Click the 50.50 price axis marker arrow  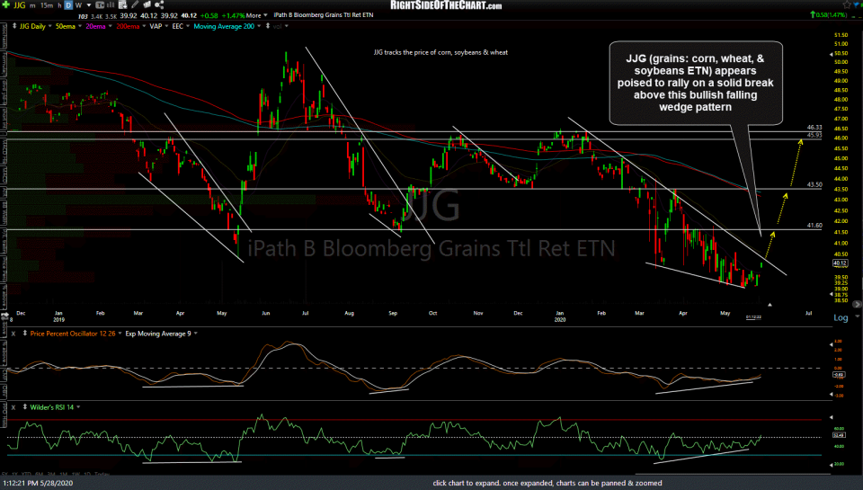[x=831, y=54]
